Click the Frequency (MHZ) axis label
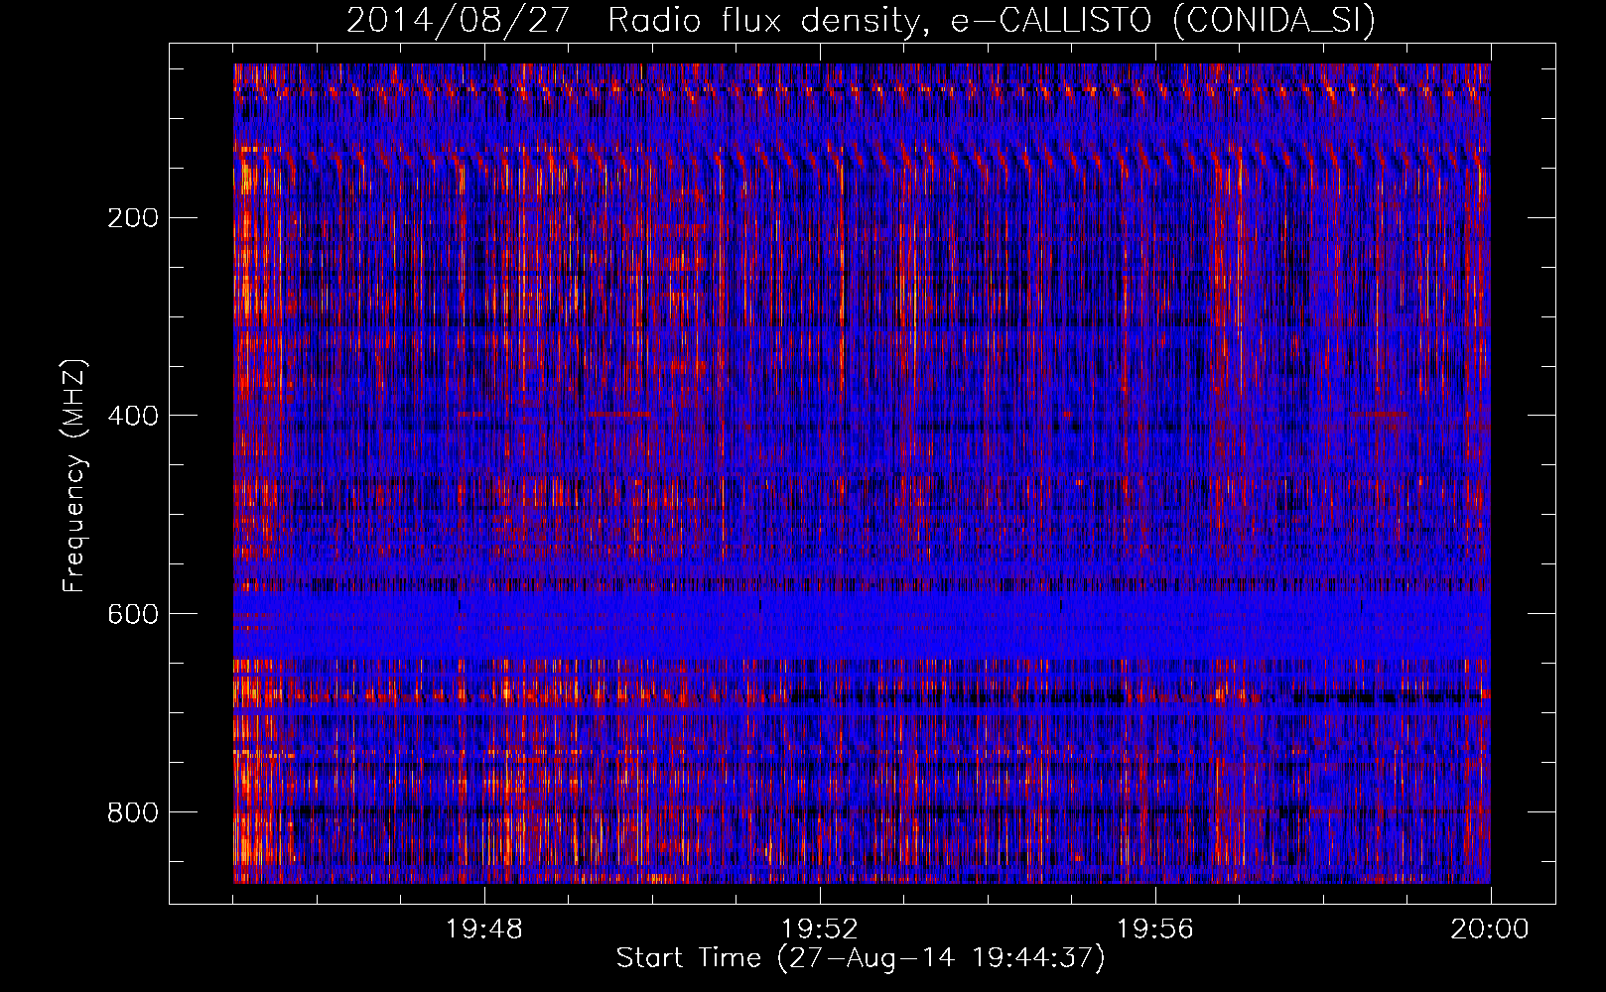 [74, 475]
